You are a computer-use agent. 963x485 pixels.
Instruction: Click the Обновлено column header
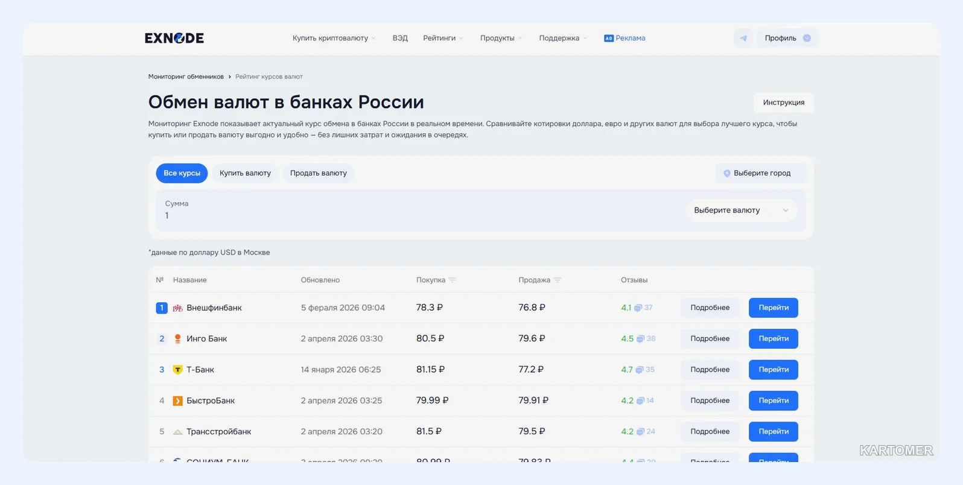coord(320,280)
